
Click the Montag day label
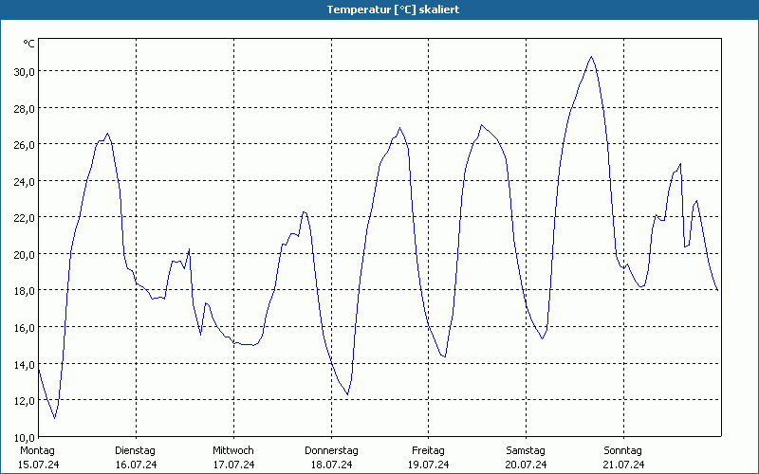click(37, 451)
